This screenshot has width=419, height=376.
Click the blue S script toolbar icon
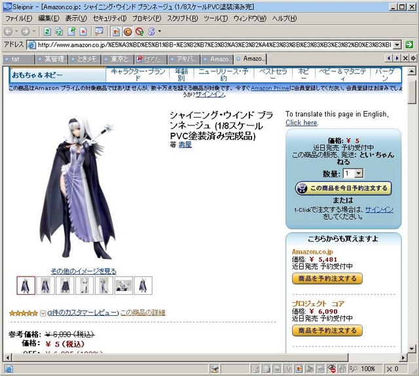[x=151, y=31]
